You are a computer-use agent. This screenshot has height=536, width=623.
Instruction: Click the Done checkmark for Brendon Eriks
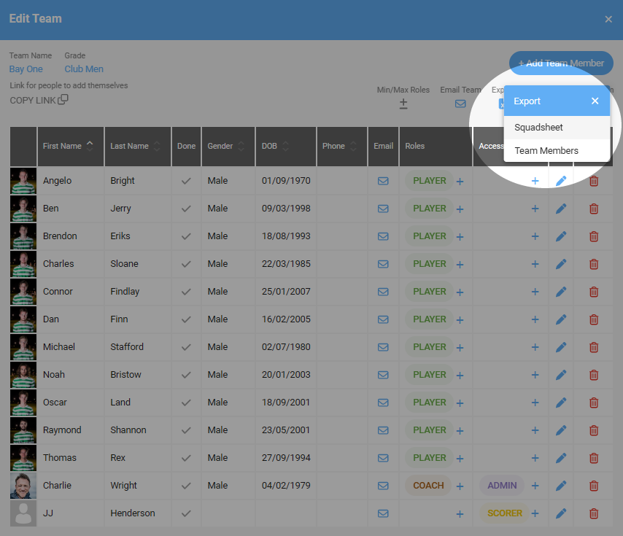(186, 236)
